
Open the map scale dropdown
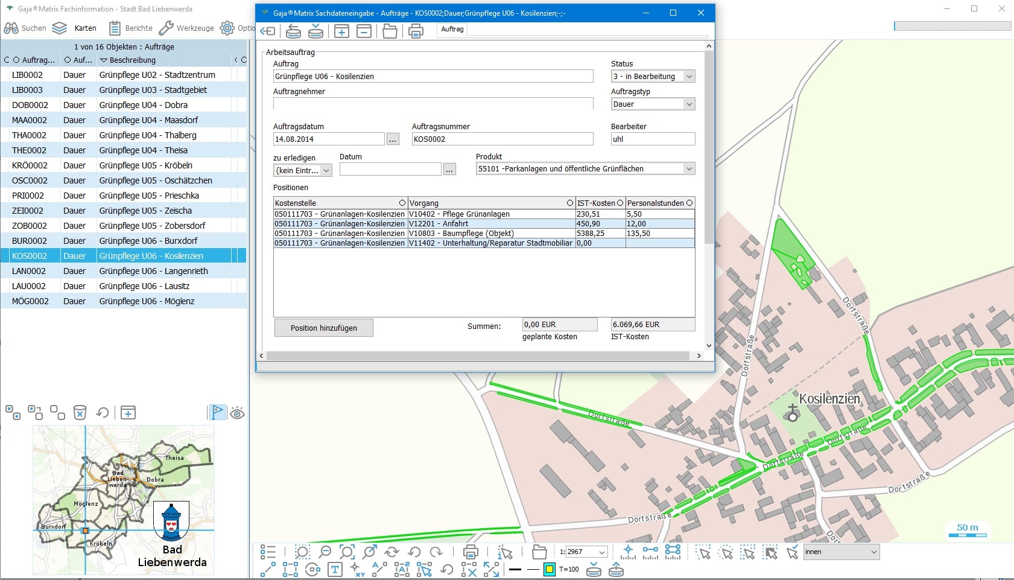click(601, 552)
